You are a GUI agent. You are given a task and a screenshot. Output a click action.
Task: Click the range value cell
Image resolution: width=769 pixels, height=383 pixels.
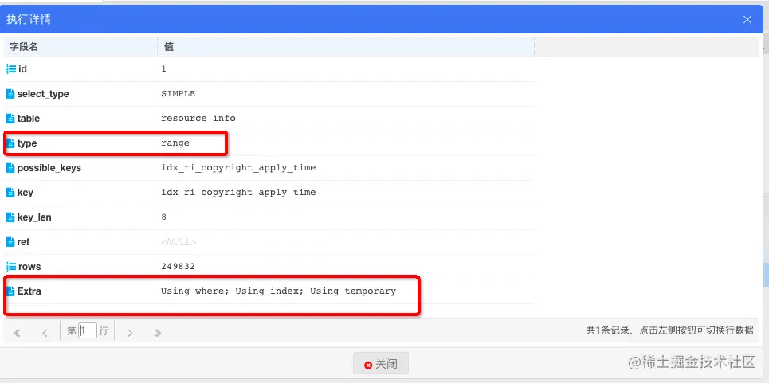click(175, 143)
